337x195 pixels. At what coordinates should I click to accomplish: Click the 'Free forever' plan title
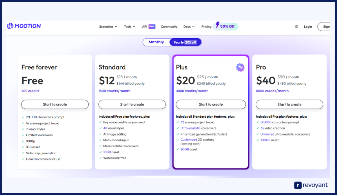coord(39,67)
